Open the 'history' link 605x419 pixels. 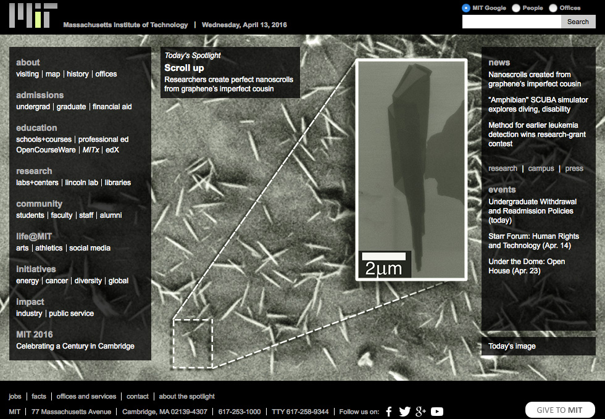(78, 74)
